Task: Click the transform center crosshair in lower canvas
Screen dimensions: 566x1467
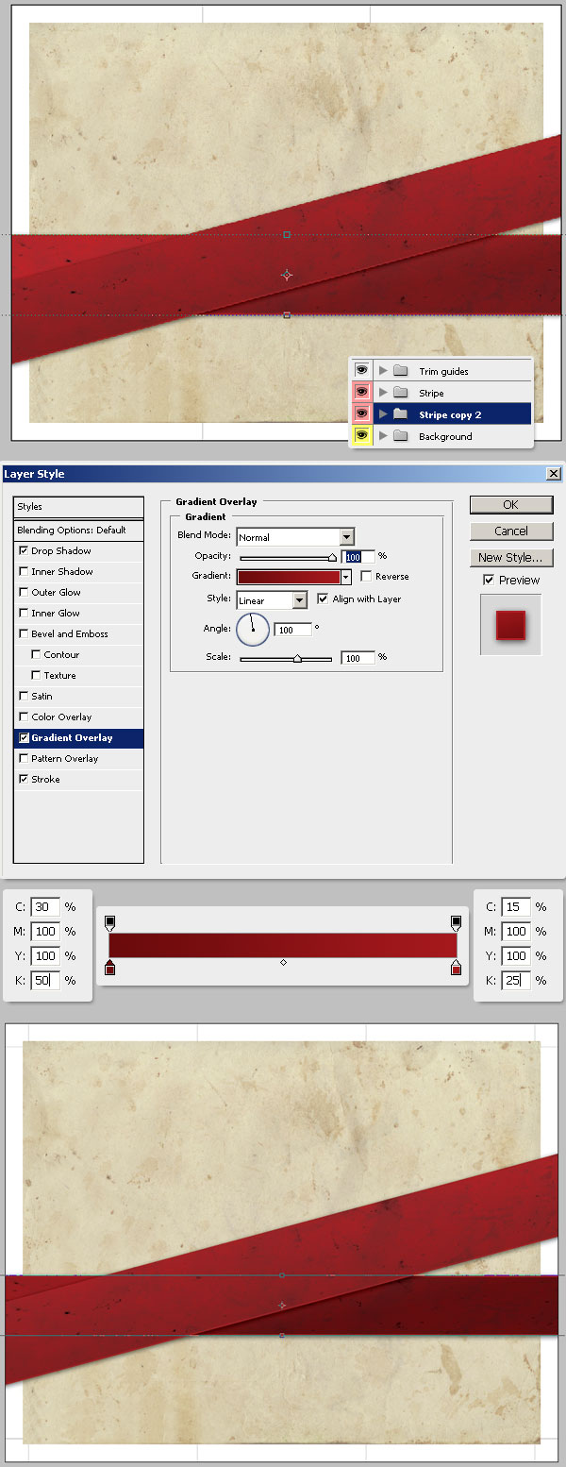Action: tap(282, 1306)
